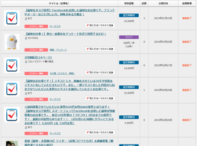Open the clipboard icon of the 9,800円 job
Screen dimensions: 197x146
[12, 115]
